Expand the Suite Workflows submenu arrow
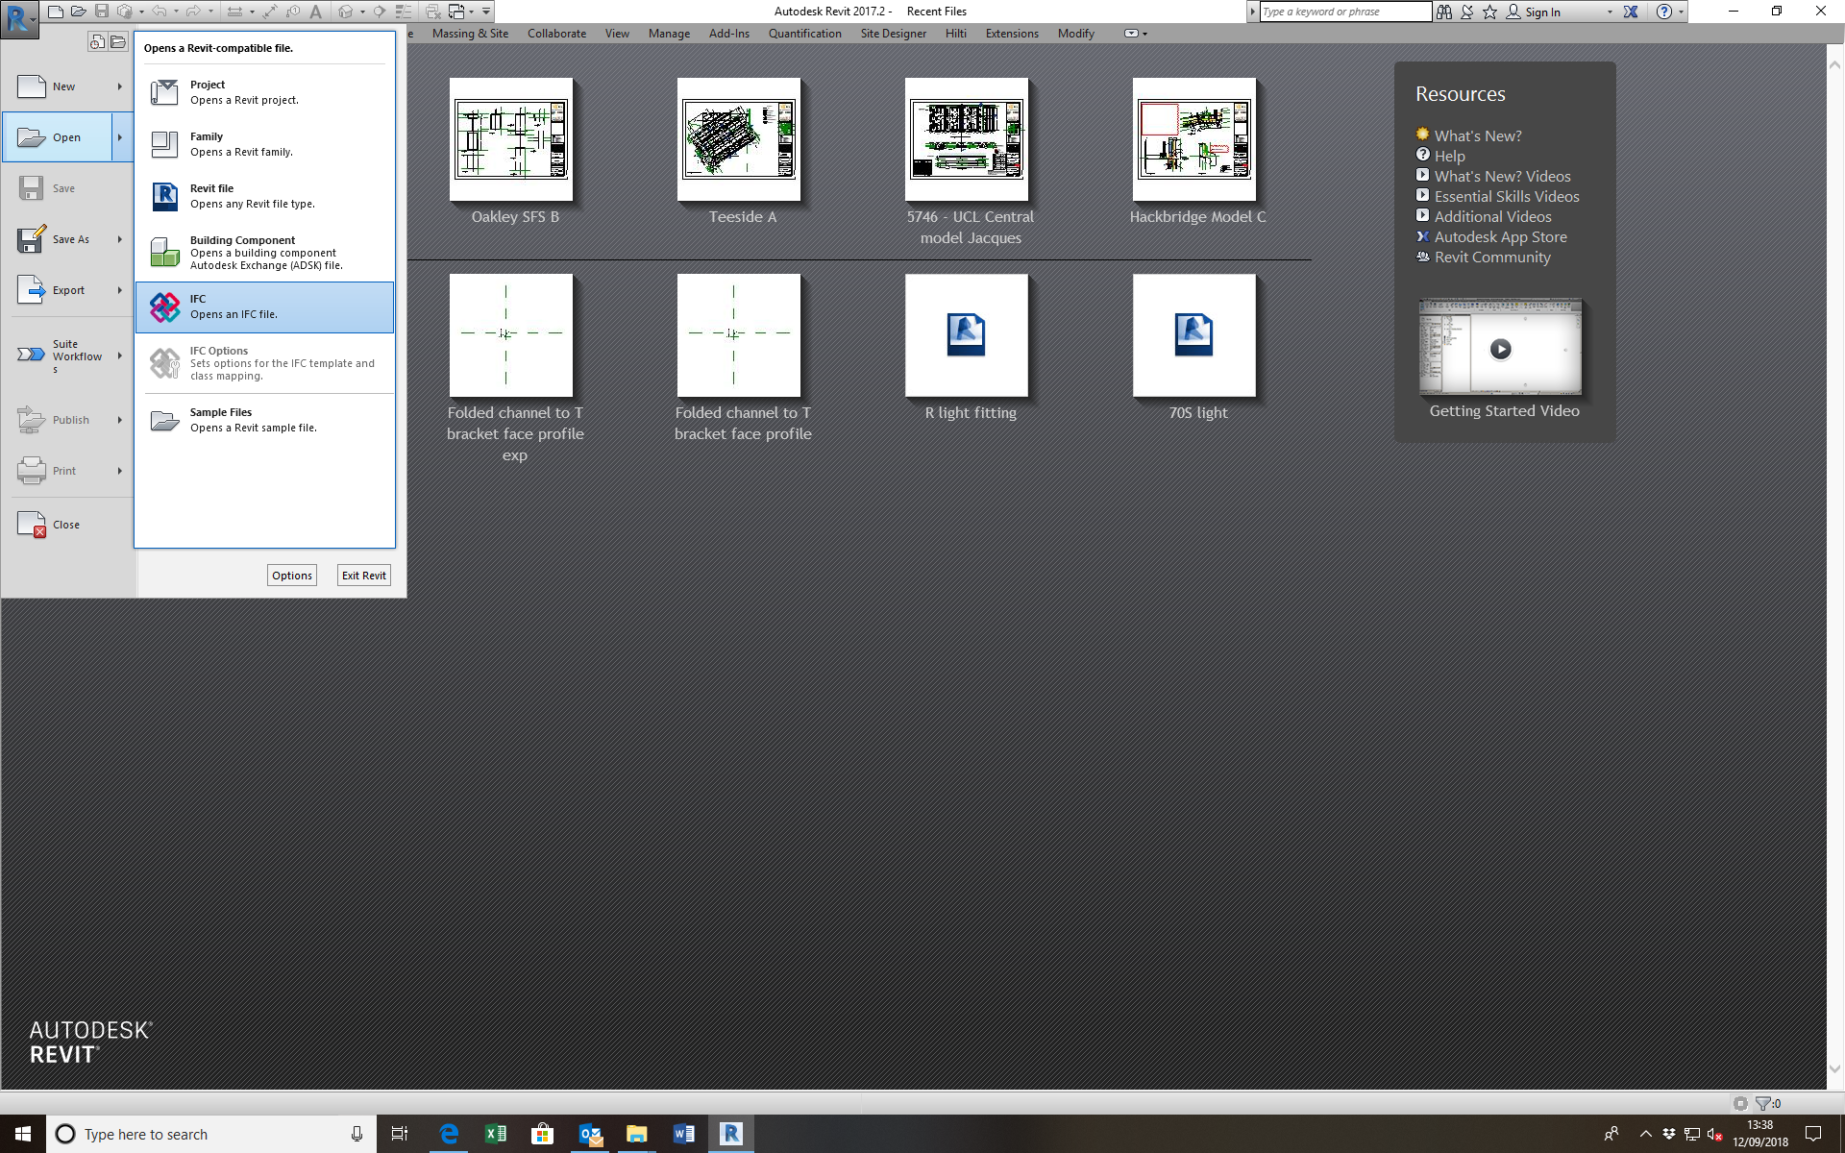Image resolution: width=1845 pixels, height=1153 pixels. coord(120,356)
